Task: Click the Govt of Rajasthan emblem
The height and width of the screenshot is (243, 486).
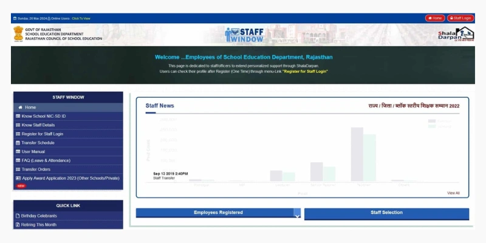Action: point(18,34)
